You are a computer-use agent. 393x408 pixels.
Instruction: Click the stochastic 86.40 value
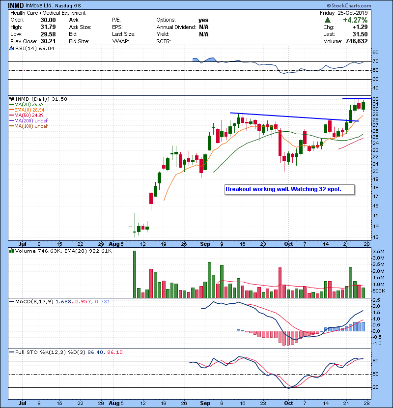pyautogui.click(x=95, y=352)
